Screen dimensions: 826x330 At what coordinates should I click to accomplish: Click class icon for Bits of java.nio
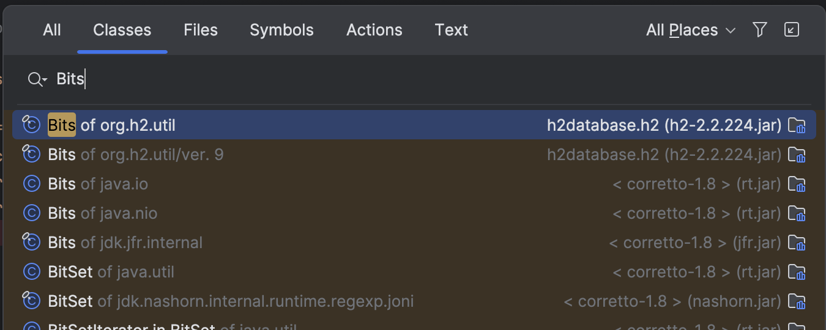pos(31,213)
